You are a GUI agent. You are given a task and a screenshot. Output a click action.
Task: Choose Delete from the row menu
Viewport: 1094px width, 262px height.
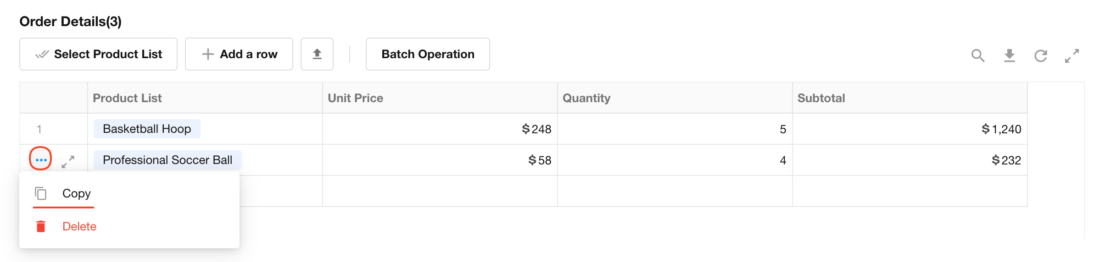pyautogui.click(x=79, y=226)
